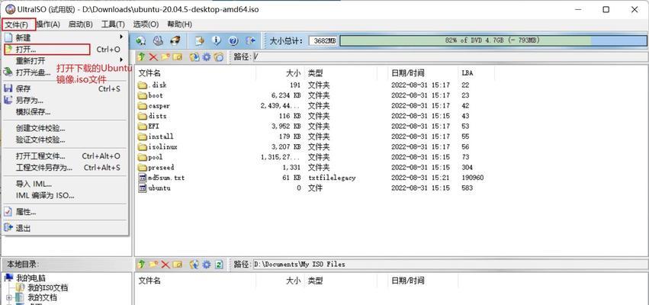The image size is (649, 305).
Task: Click the new folder icon in image pane toolbar
Action: coord(165,56)
